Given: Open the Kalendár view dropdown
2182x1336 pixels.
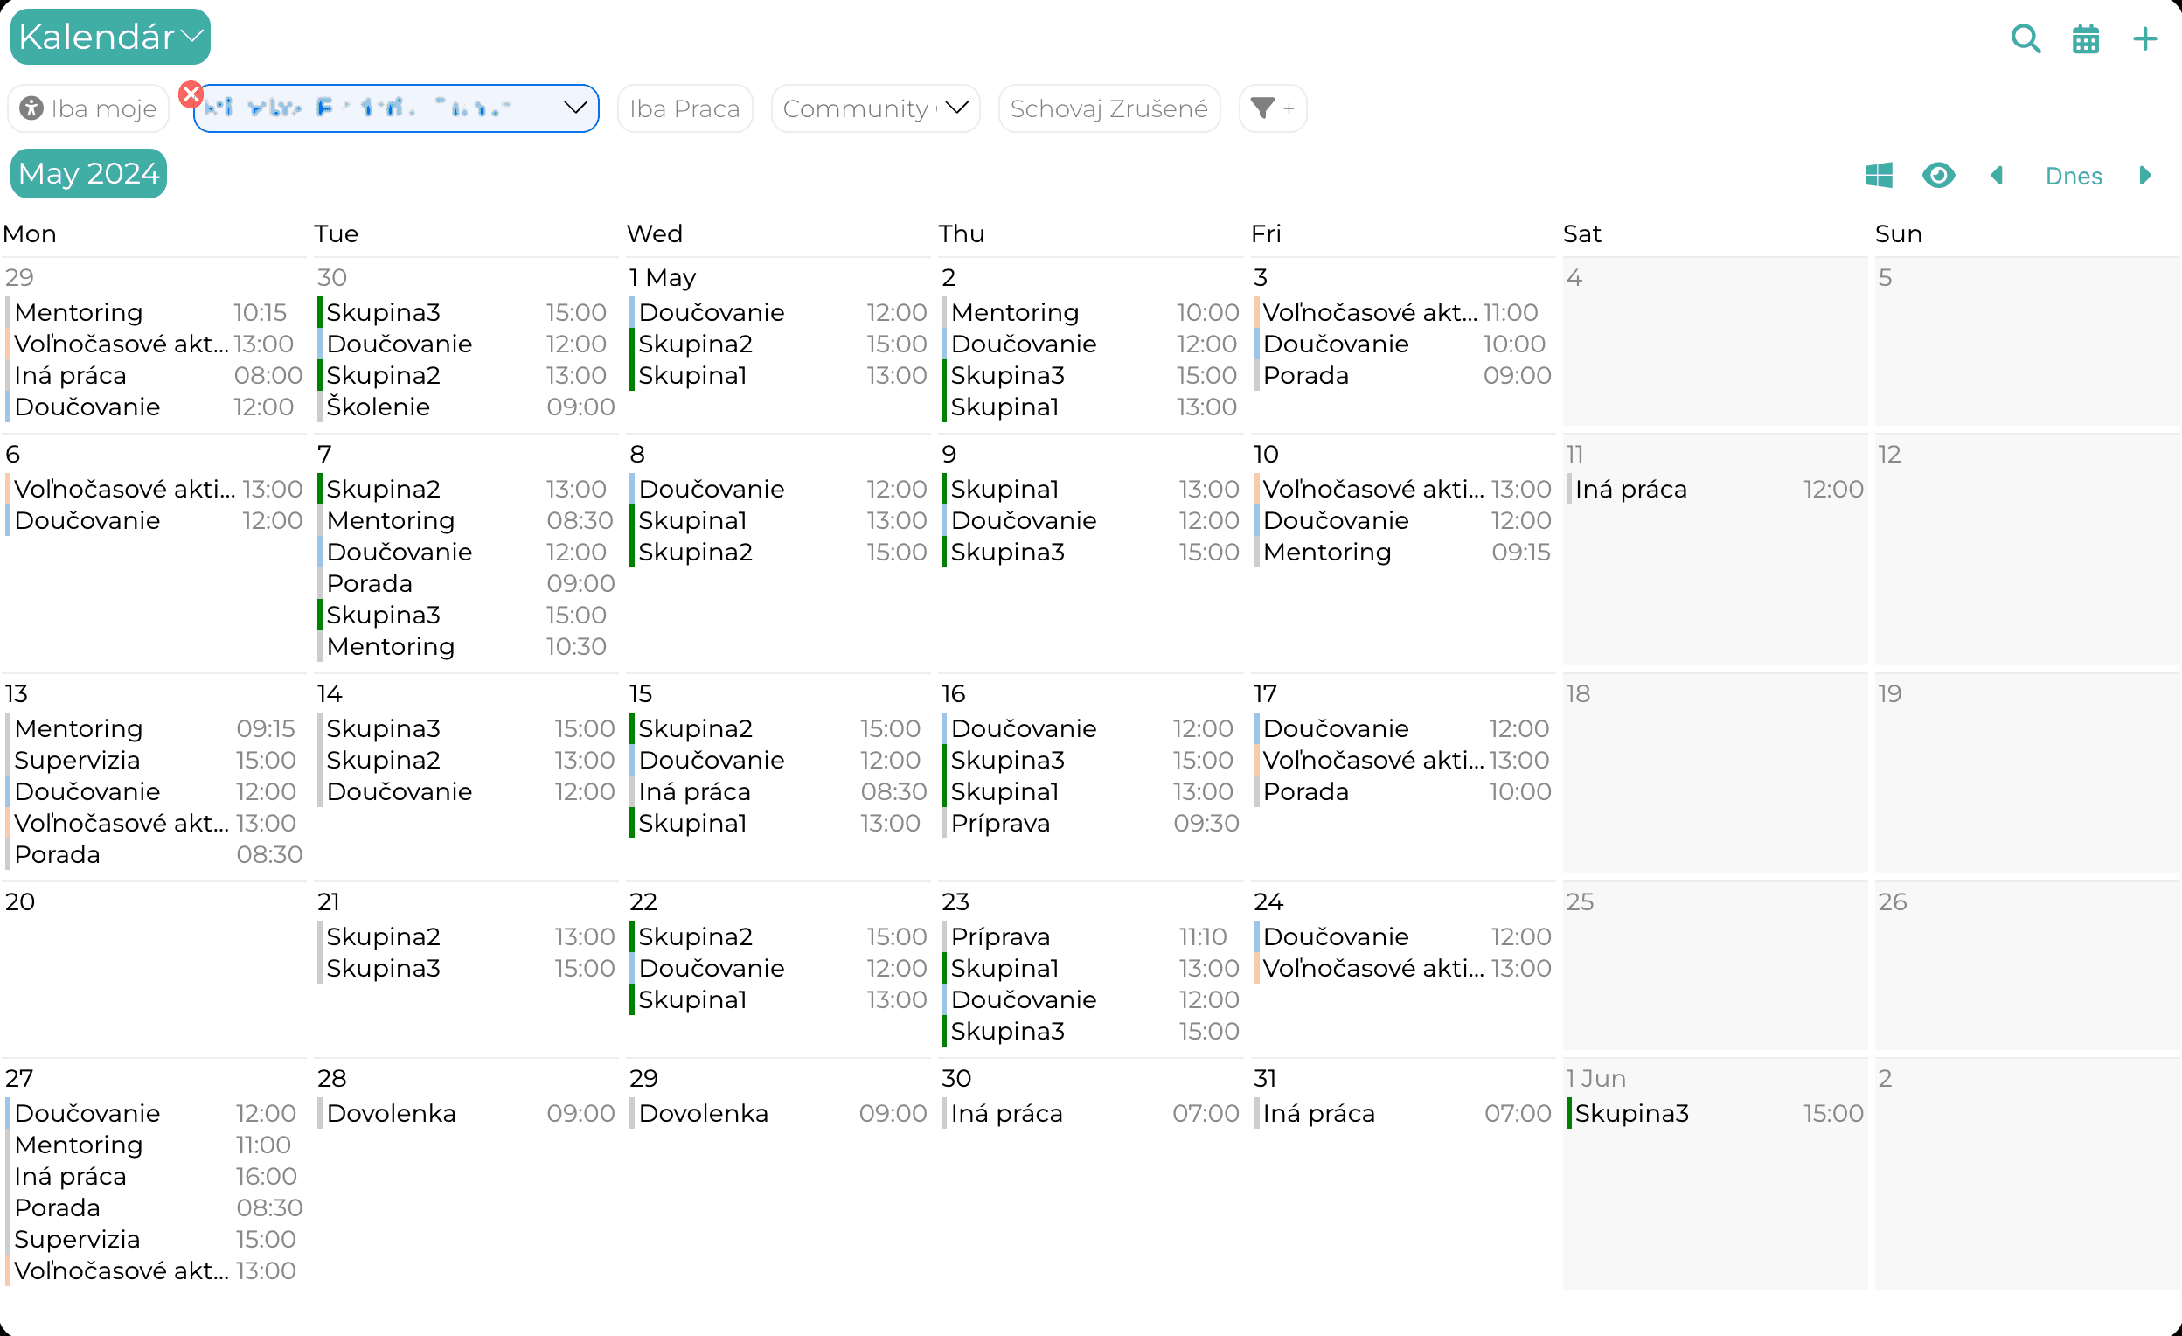Looking at the screenshot, I should point(110,37).
